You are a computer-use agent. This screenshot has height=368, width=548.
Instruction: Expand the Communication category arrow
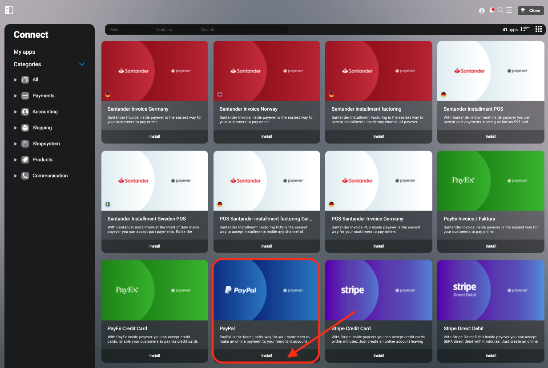(x=16, y=176)
